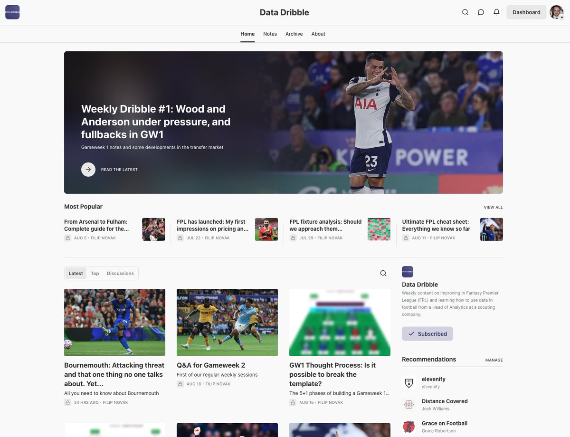Click the lock icon next to AUG 18
This screenshot has width=570, height=437.
(x=180, y=384)
